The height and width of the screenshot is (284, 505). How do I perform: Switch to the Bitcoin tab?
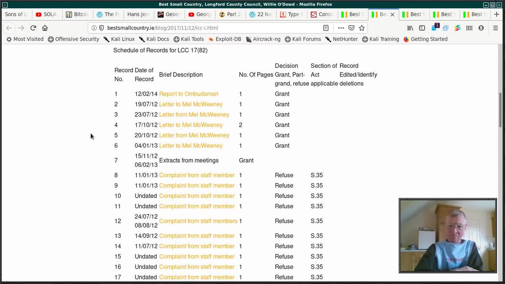77,14
